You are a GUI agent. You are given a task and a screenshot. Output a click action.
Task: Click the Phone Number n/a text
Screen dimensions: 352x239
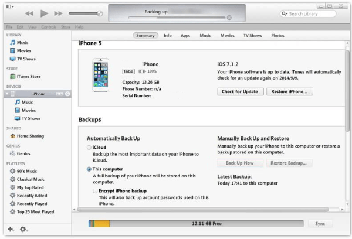click(141, 89)
